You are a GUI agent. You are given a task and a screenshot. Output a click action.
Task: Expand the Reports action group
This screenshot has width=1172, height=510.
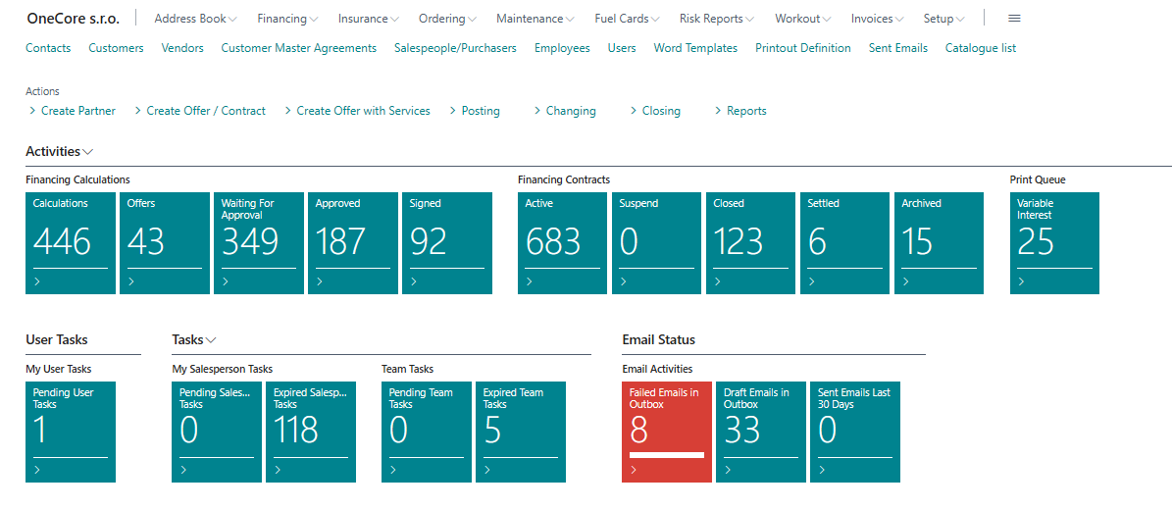coord(740,111)
